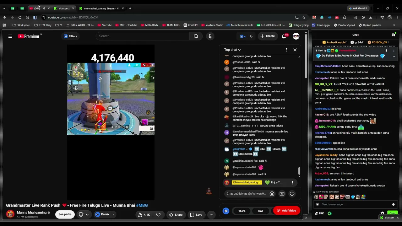Open Super Chat purchase icon in chat
The image size is (402, 226).
tap(282, 194)
